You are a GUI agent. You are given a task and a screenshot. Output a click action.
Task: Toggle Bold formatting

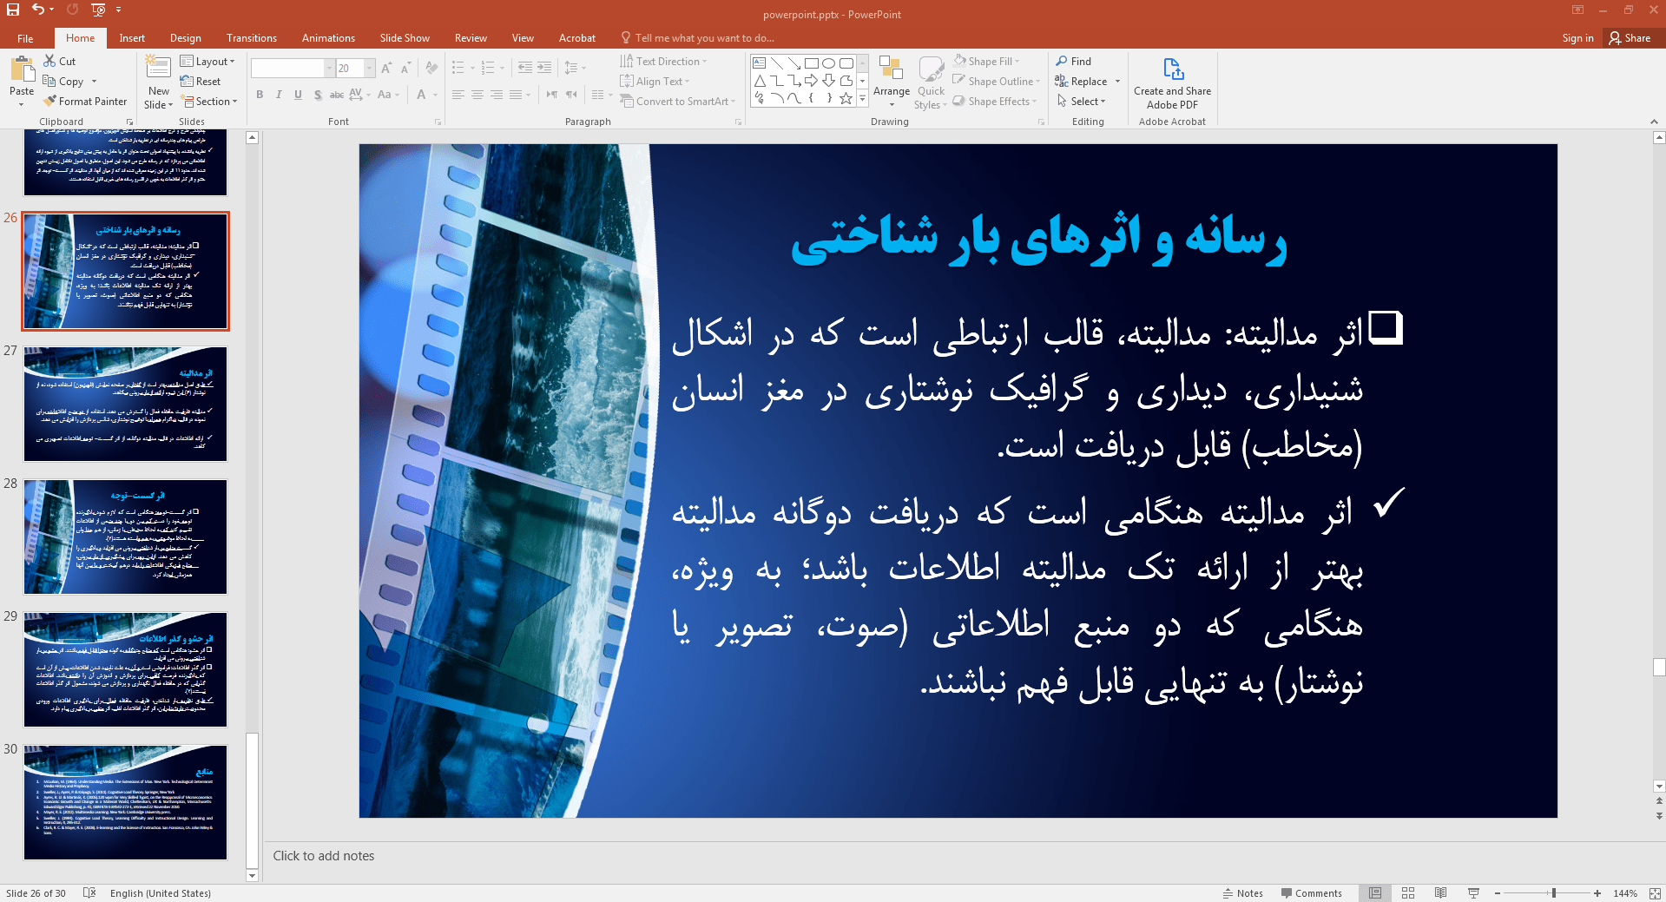pos(260,95)
